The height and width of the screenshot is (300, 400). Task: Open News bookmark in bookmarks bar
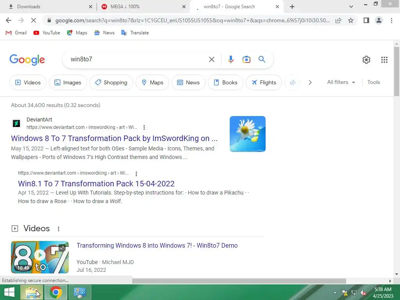pos(104,33)
